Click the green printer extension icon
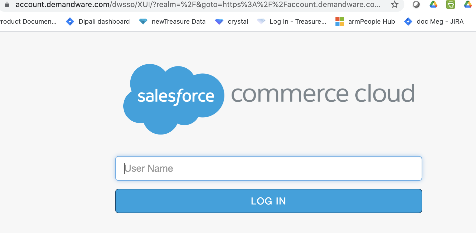This screenshot has width=476, height=233. [451, 4]
